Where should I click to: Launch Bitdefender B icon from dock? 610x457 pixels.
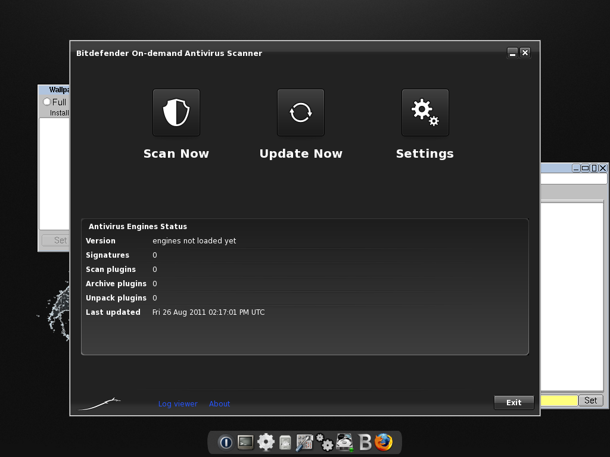coord(365,442)
